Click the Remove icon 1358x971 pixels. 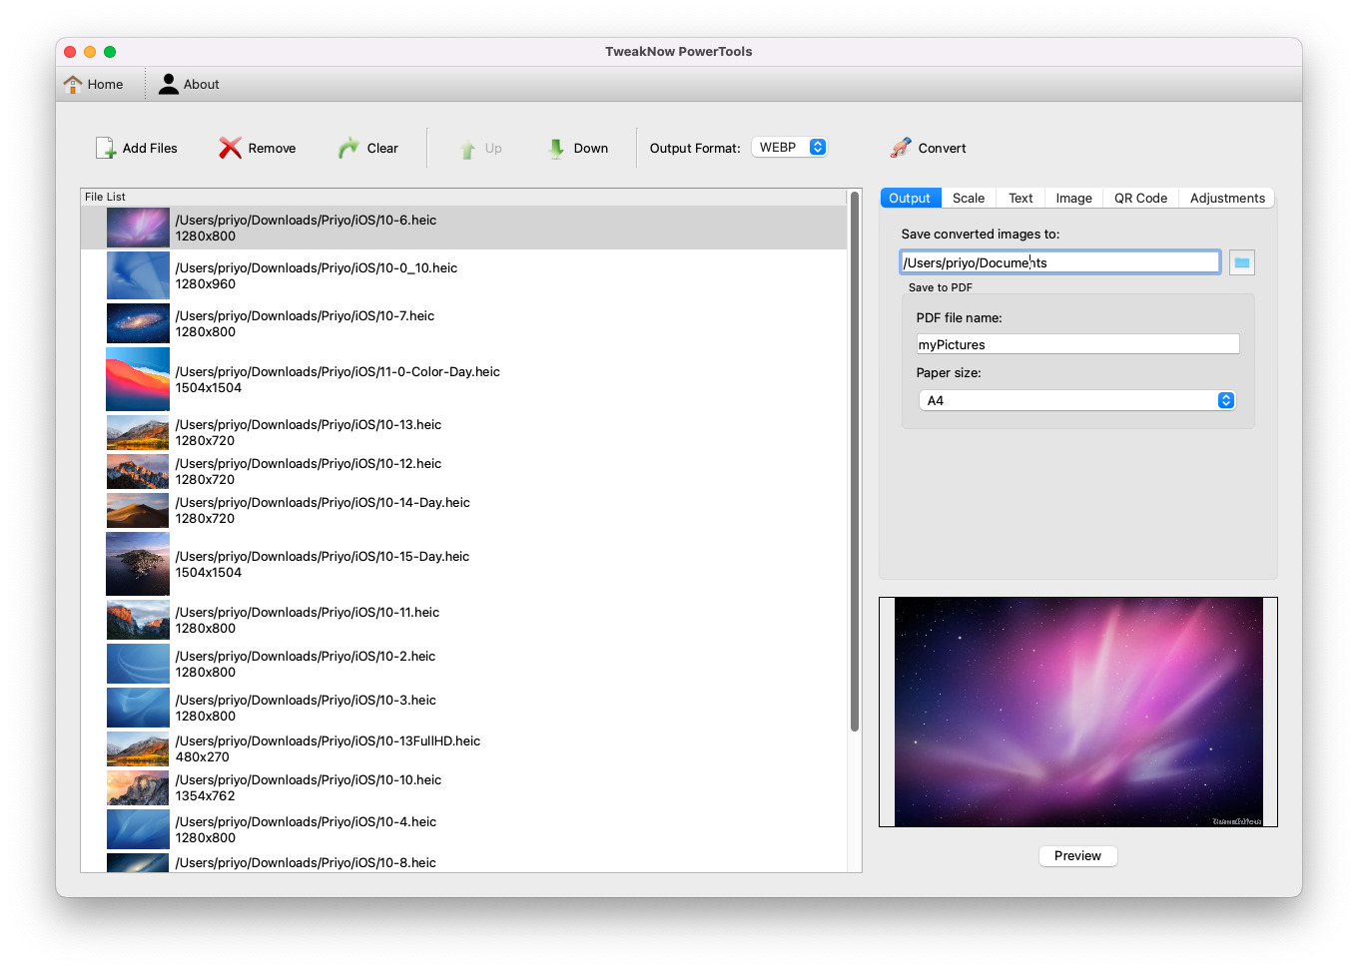pyautogui.click(x=229, y=147)
